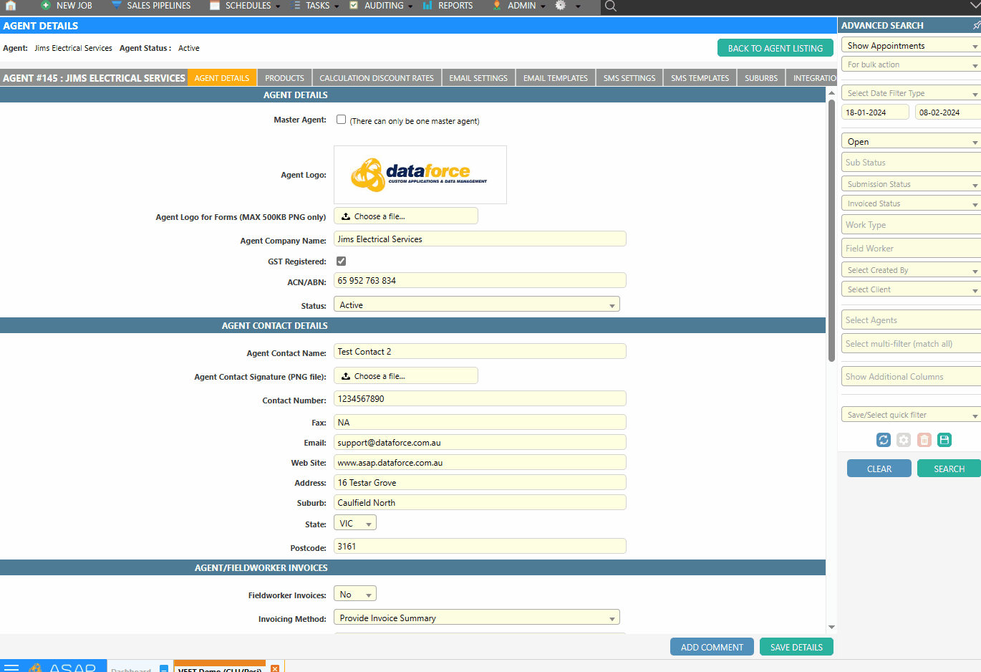Click the Home icon in the menu bar
The image size is (981, 672).
(10, 6)
